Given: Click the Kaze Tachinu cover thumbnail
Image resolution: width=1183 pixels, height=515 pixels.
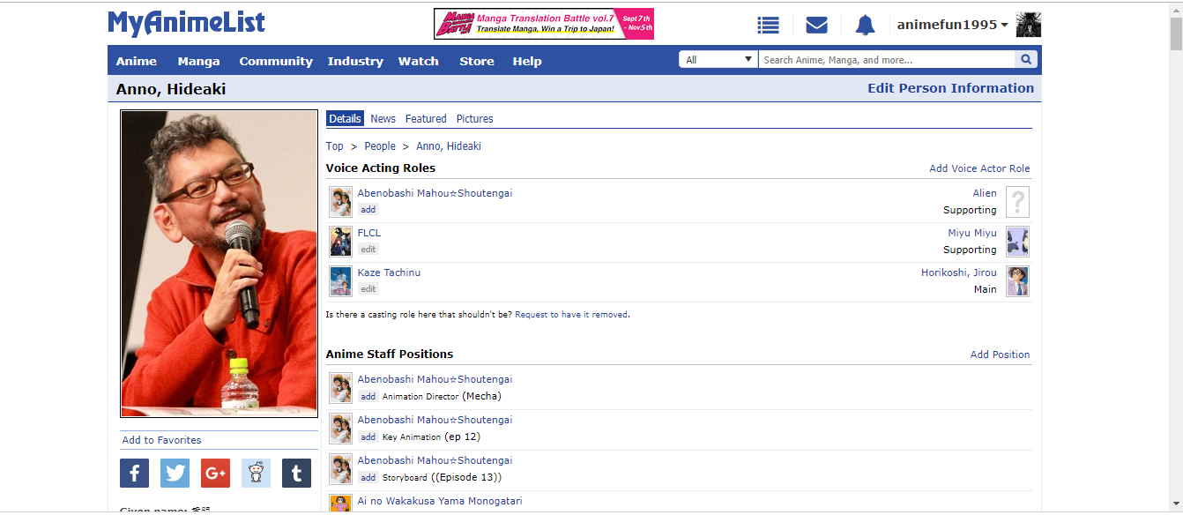Looking at the screenshot, I should pyautogui.click(x=340, y=281).
